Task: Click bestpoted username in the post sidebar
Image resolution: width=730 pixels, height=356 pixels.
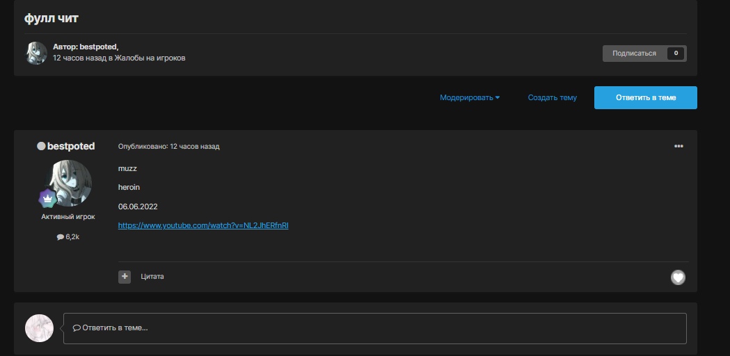Action: click(x=71, y=147)
